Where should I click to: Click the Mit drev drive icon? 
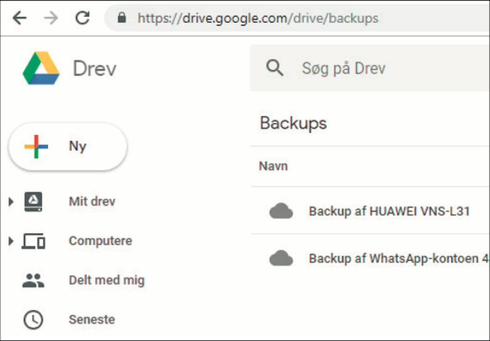[x=33, y=201]
